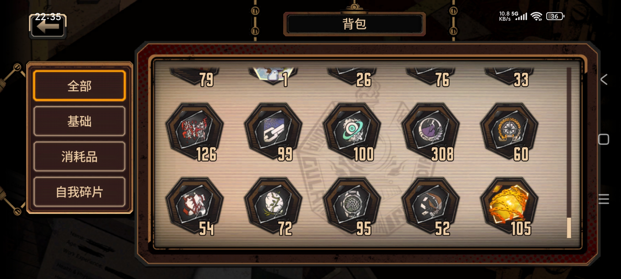Tap the Android back chevron
621x279 pixels.
point(604,79)
